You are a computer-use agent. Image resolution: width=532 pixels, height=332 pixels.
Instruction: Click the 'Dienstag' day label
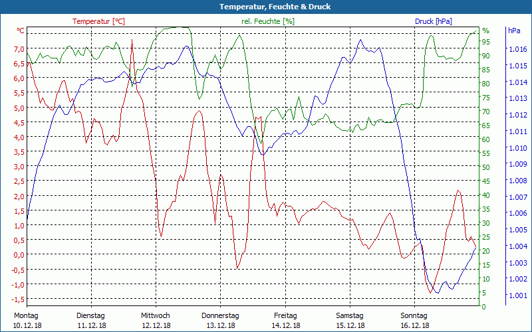point(90,315)
